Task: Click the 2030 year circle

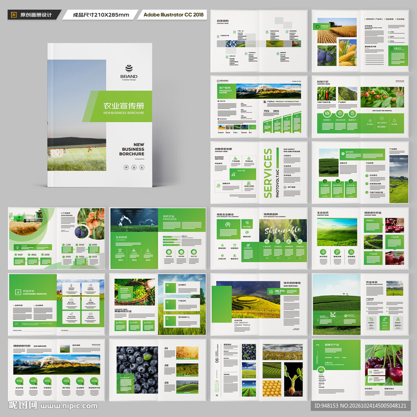Action: click(94, 381)
